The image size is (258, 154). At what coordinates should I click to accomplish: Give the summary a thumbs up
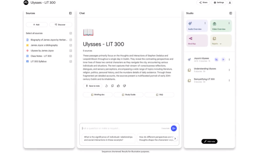point(118,86)
